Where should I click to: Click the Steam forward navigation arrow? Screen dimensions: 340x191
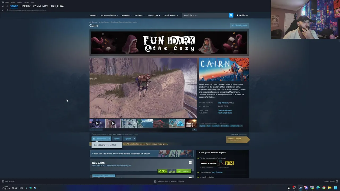pyautogui.click(x=7, y=6)
